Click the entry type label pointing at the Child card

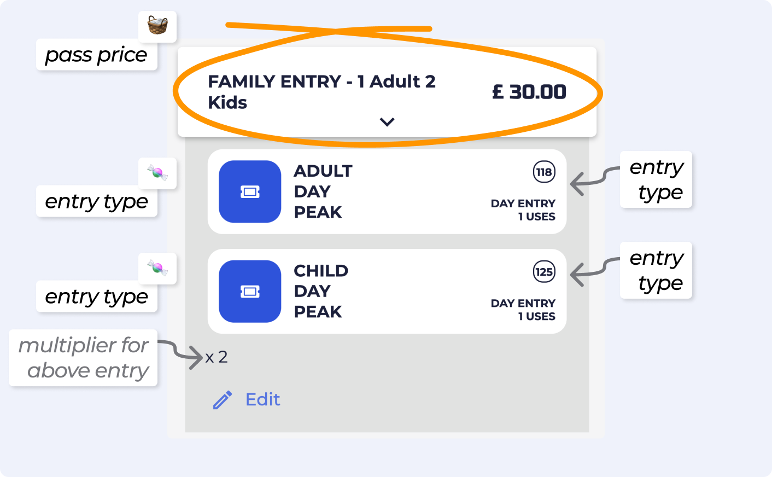point(656,270)
